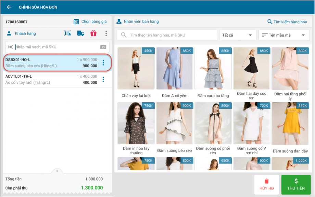
Task: Select the Áo cổ v tay lưới row
Action: pyautogui.click(x=57, y=79)
